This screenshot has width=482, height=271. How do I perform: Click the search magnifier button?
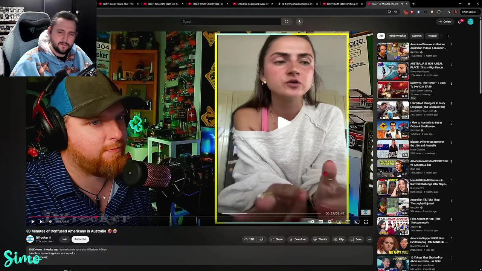pyautogui.click(x=287, y=21)
